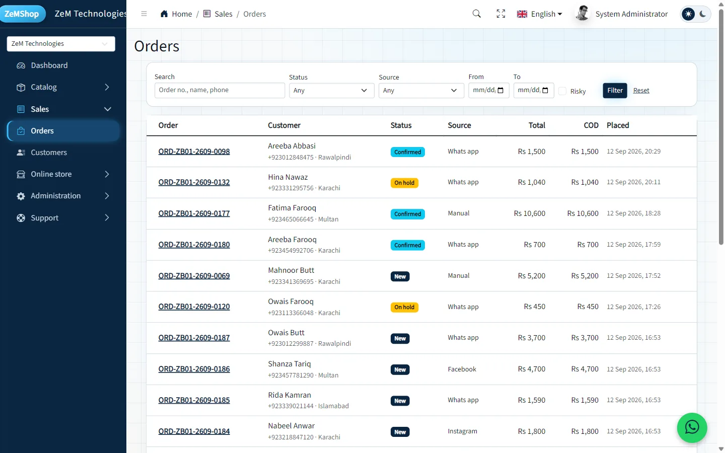Toggle fullscreen mode icon
Screen dimensions: 725x453
click(501, 14)
